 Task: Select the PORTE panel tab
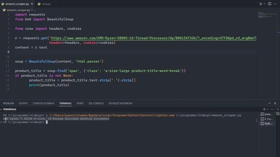(x=80, y=103)
